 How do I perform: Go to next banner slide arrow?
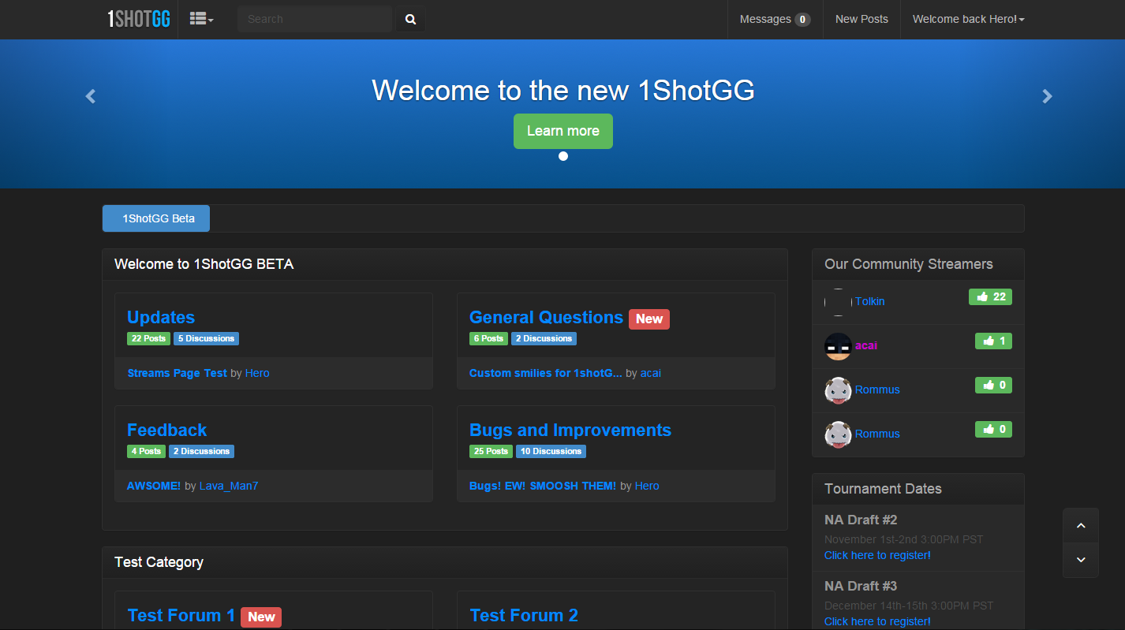(1047, 96)
